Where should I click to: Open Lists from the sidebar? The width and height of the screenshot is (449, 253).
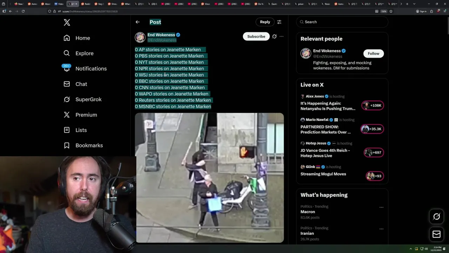click(x=75, y=130)
